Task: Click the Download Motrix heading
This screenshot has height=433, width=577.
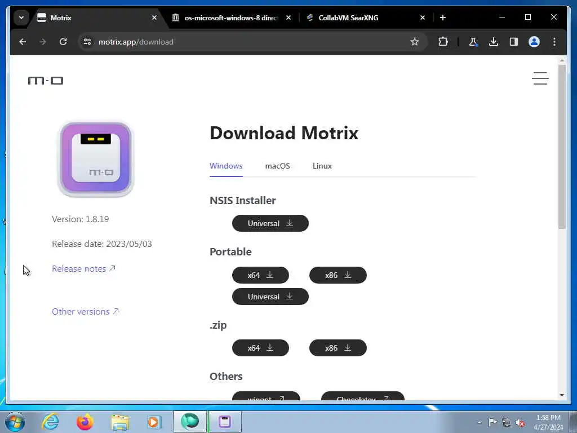Action: (x=284, y=133)
